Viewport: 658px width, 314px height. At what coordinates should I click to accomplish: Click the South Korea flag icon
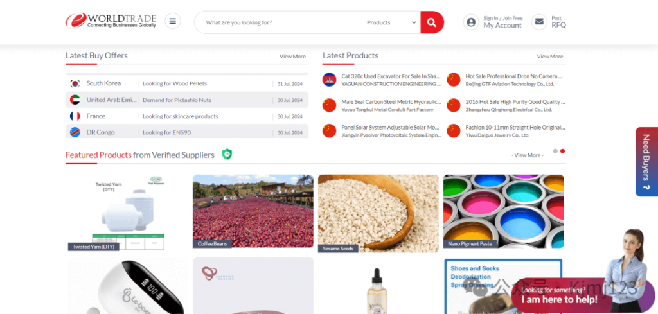[x=75, y=83]
